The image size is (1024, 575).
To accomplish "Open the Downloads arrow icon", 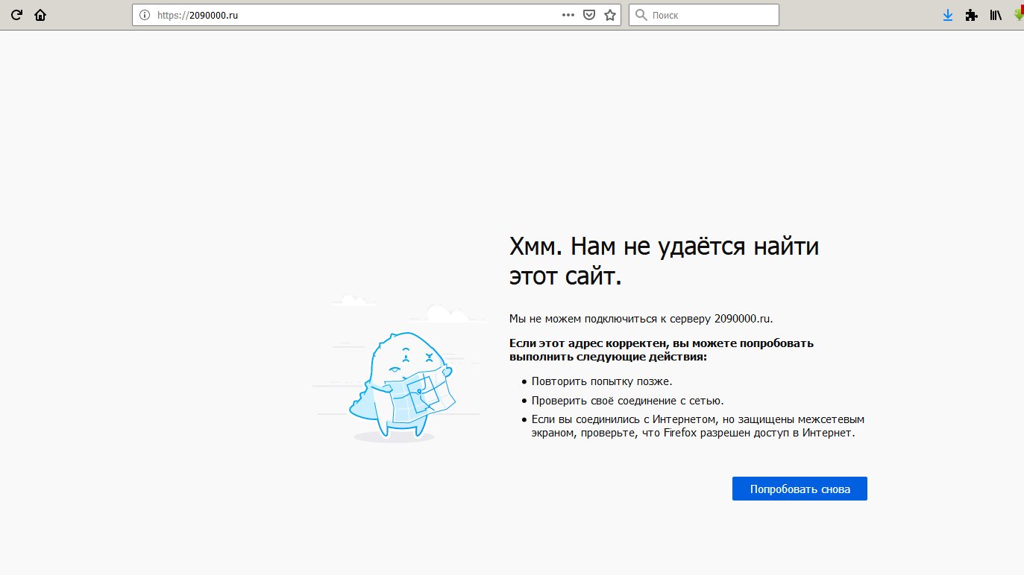I will point(948,15).
